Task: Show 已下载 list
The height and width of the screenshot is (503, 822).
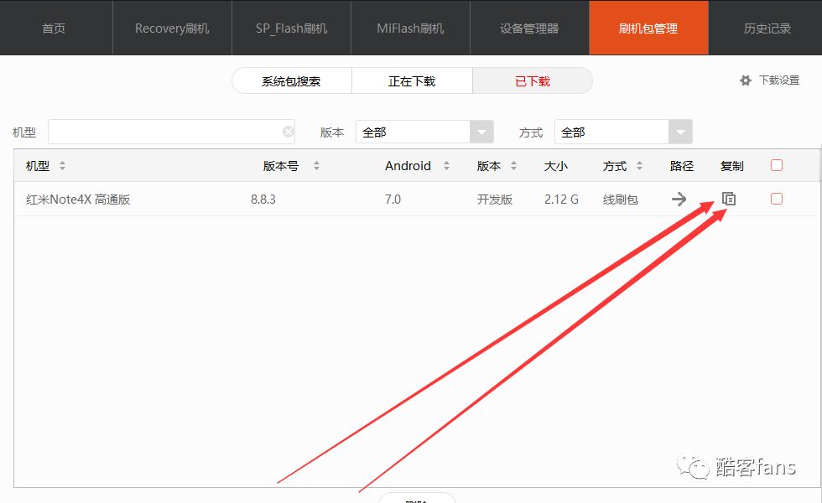Action: click(x=533, y=81)
